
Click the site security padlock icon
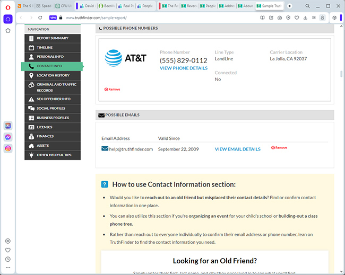pyautogui.click(x=61, y=17)
